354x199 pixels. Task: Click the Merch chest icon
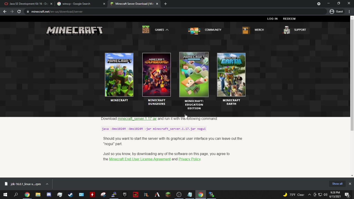(246, 30)
